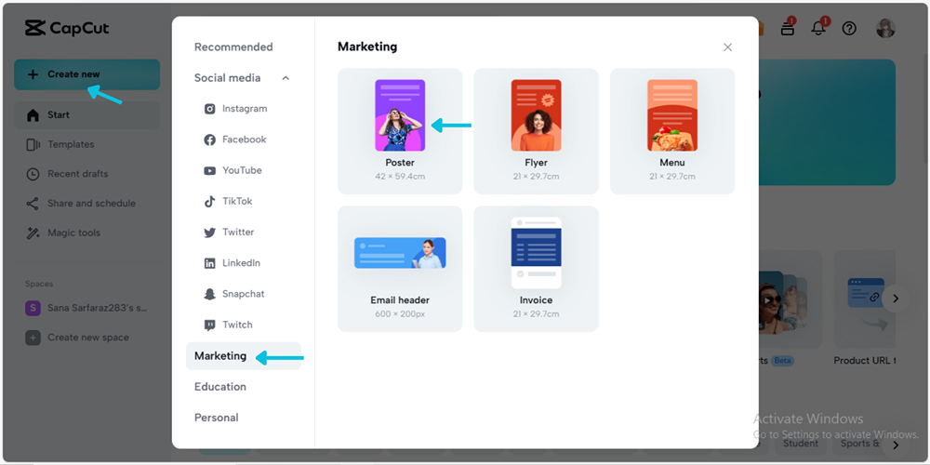930x465 pixels.
Task: Click the LinkedIn icon
Action: 209,263
